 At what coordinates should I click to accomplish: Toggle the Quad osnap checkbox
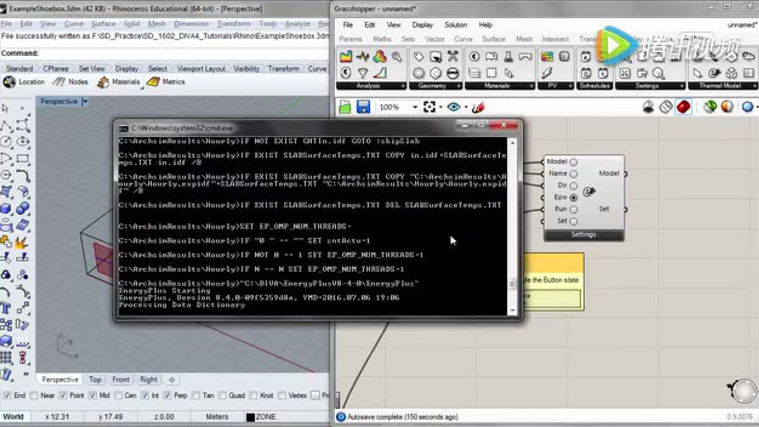point(222,396)
